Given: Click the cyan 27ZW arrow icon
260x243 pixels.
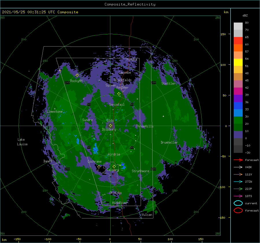Looking at the screenshot, I should tap(238, 182).
